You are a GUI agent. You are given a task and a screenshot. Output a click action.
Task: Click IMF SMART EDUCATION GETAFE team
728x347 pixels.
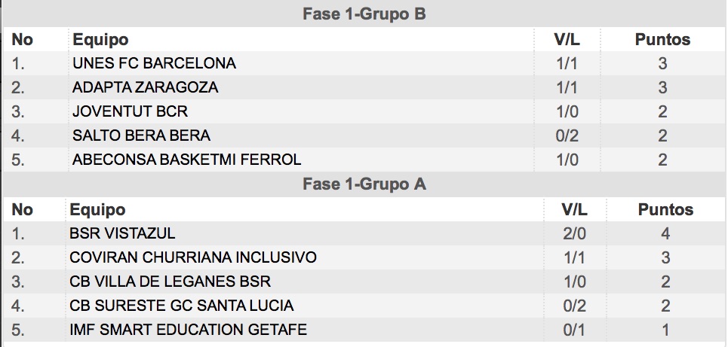pos(188,330)
